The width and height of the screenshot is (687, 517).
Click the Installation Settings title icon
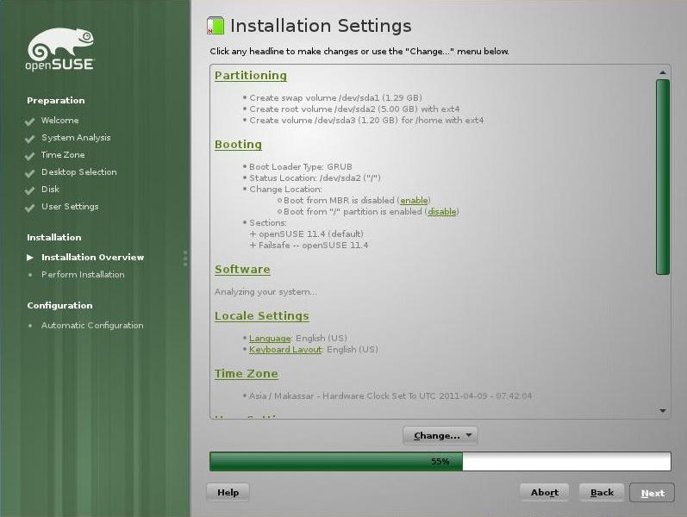(x=215, y=25)
